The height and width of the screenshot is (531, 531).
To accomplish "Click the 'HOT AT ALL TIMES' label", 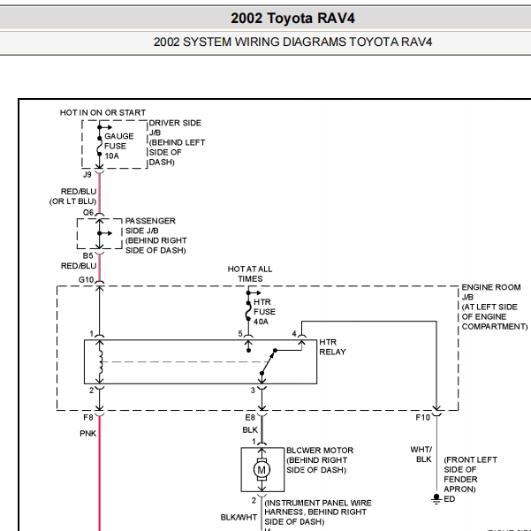I will pos(250,274).
